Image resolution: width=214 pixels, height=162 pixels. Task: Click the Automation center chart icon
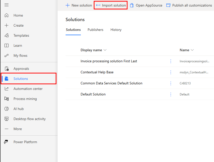click(x=7, y=89)
